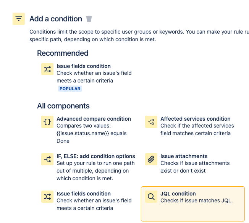Viewport: 249px width, 223px height.
Task: Click the 'Checks if issue attachments exist' description
Action: (195, 167)
